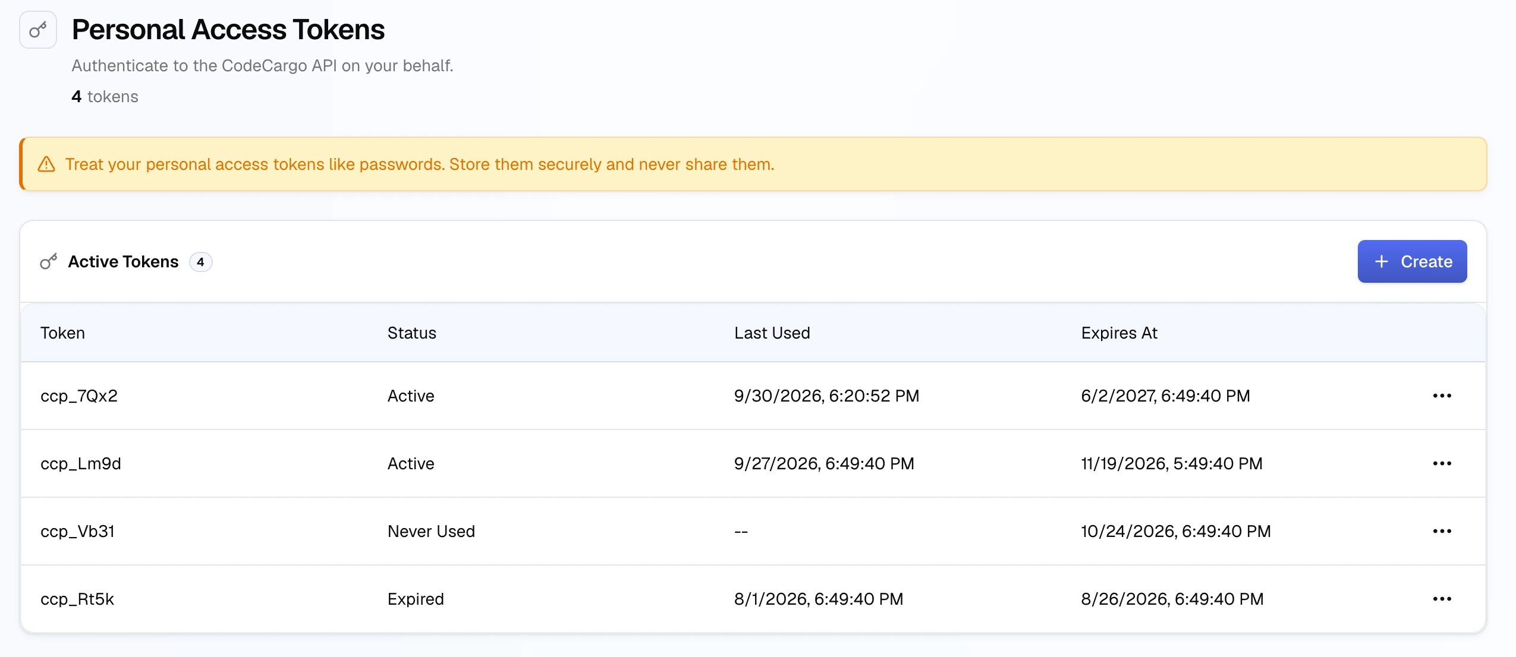This screenshot has height=657, width=1516.
Task: Click last used 9/30/2026, 6:20:52 PM
Action: tap(826, 396)
